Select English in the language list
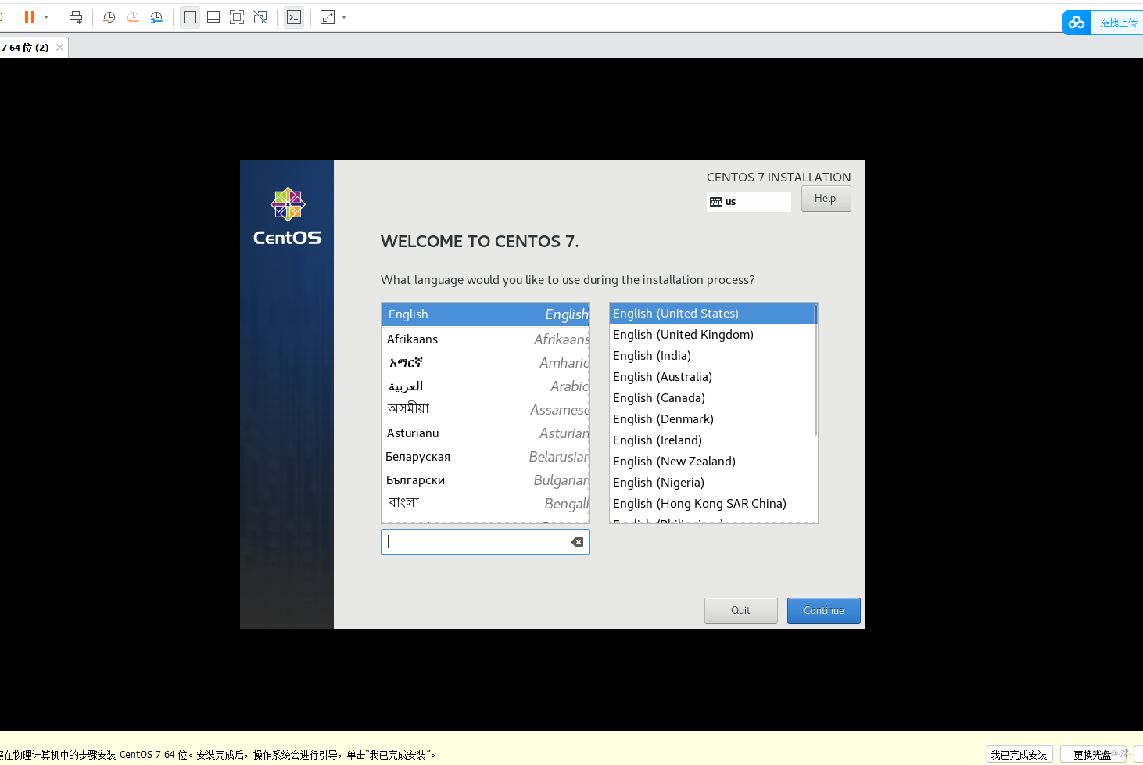1143x765 pixels. 486,314
